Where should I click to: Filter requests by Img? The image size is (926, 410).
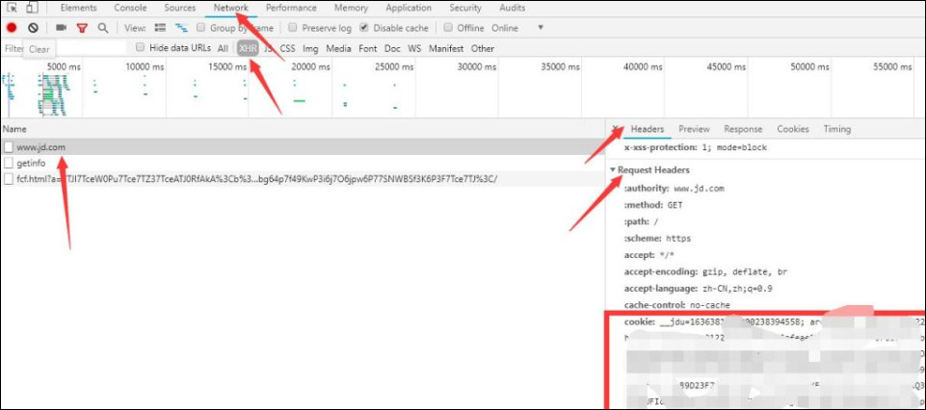coord(310,48)
